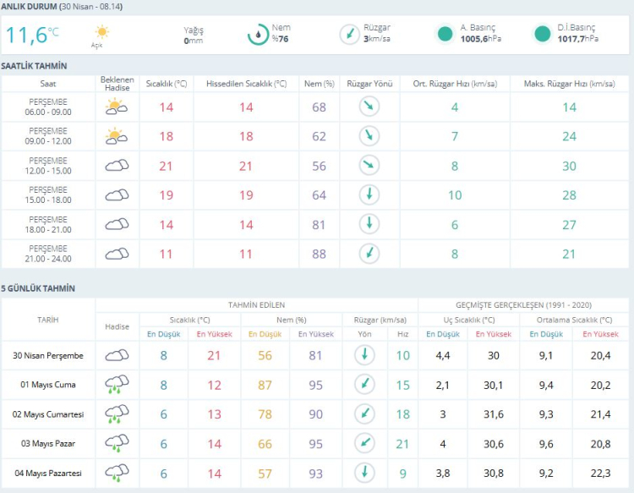Select the 'SAATLİK TAHMİN' section heading
This screenshot has height=493, width=634.
coord(35,66)
